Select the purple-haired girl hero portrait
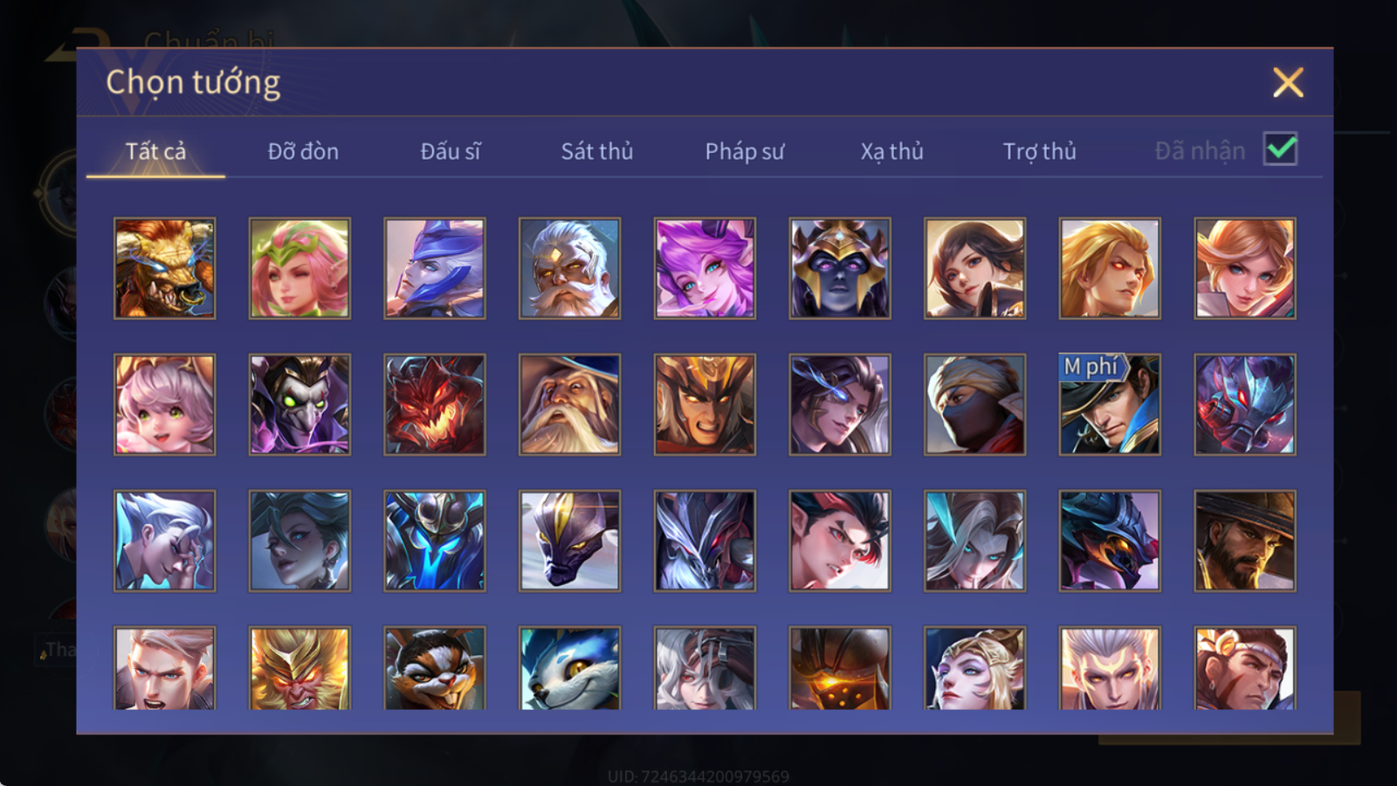 [705, 268]
